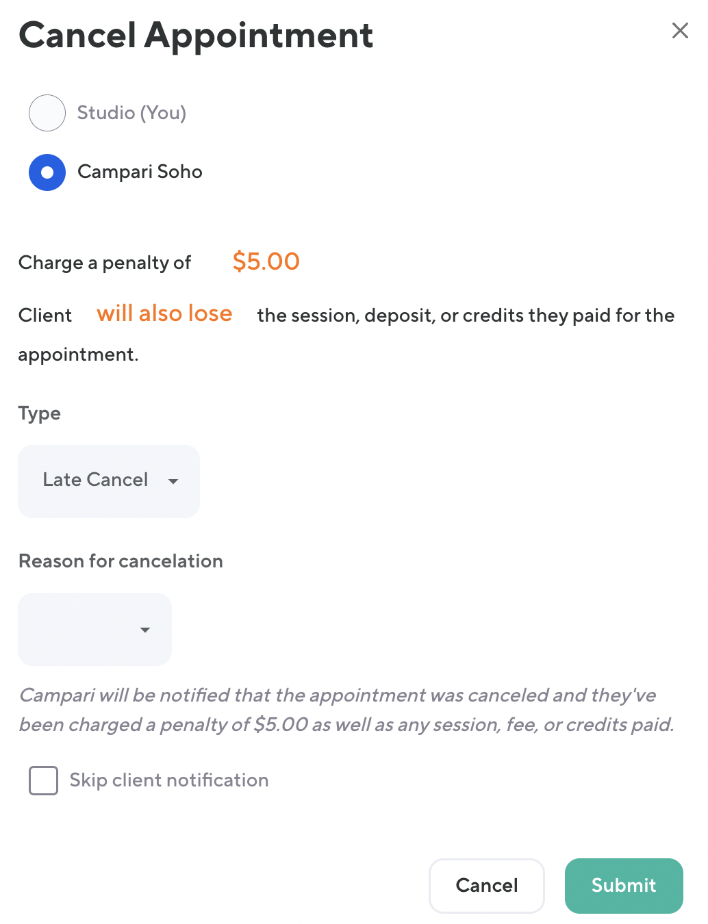Image resolution: width=708 pixels, height=924 pixels.
Task: Click the "Studio (You)" option label
Action: tap(131, 113)
